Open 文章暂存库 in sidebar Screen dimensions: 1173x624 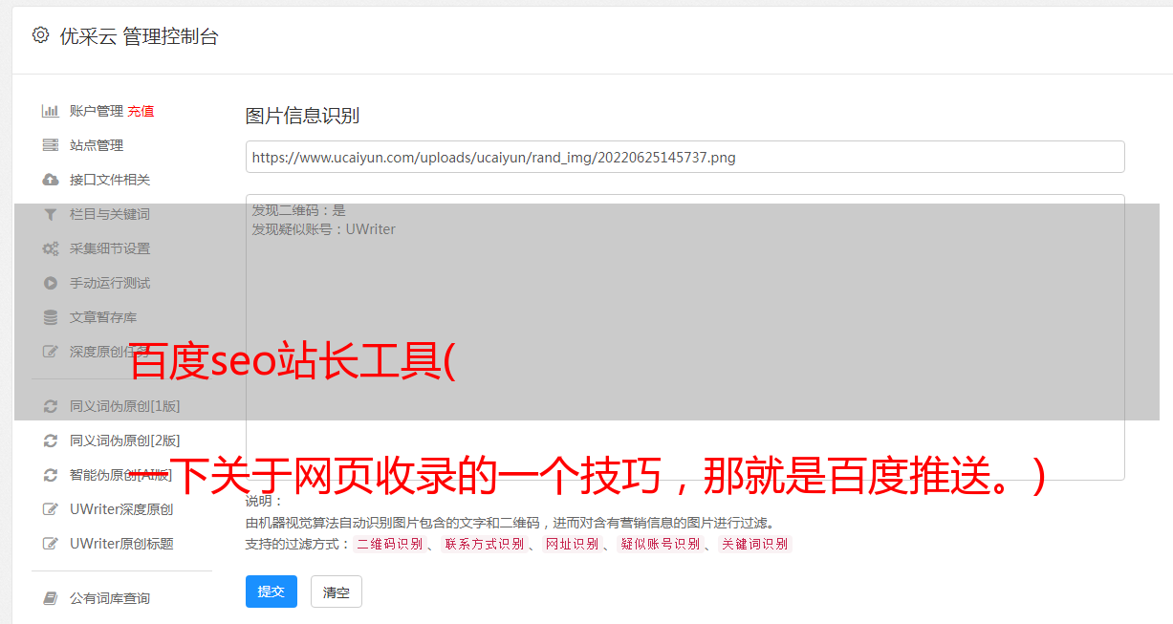(x=103, y=317)
